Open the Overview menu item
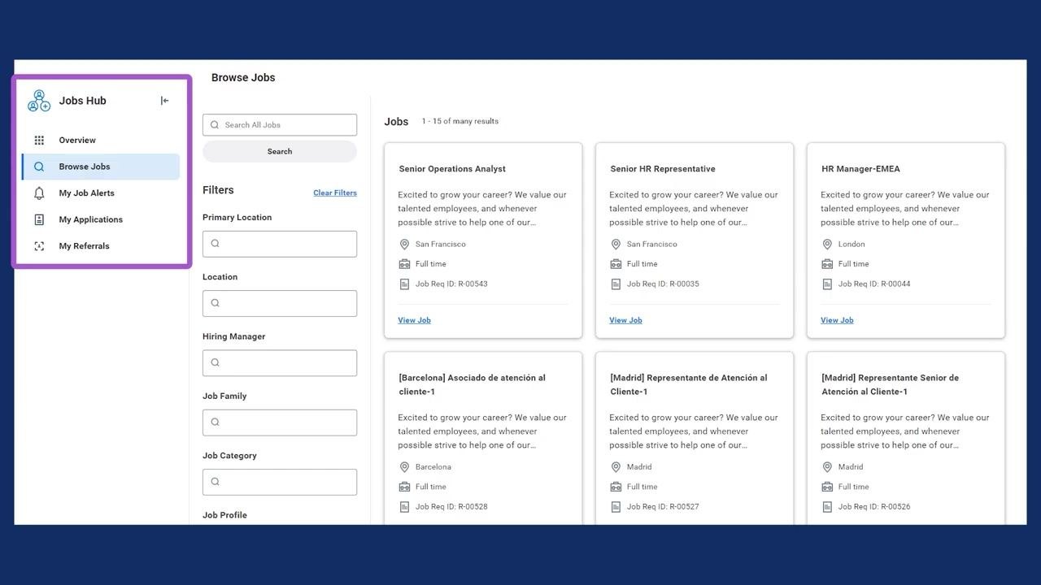Screen dimensions: 1041x585 [101, 141]
